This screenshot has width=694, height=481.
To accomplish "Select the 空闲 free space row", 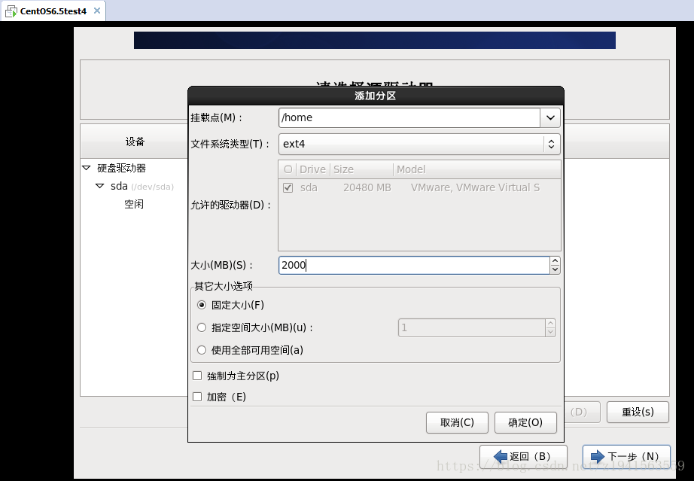I will tap(134, 204).
